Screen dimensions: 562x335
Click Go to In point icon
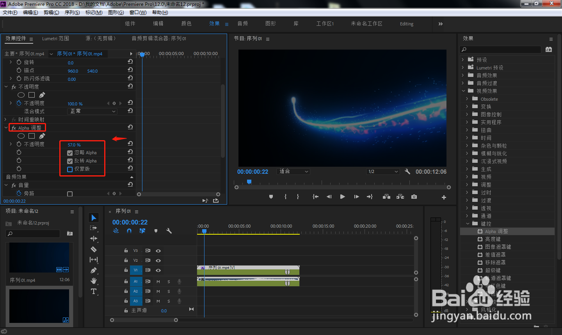pyautogui.click(x=315, y=197)
